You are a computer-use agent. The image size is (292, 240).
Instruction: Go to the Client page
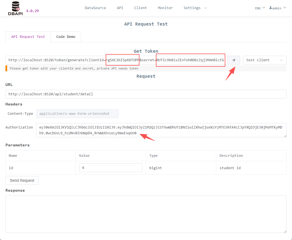[141, 8]
